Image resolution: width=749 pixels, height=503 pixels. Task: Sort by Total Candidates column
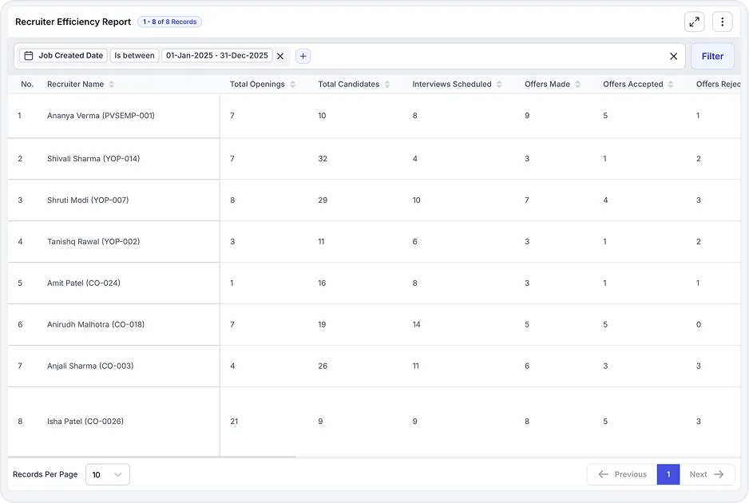pyautogui.click(x=387, y=85)
